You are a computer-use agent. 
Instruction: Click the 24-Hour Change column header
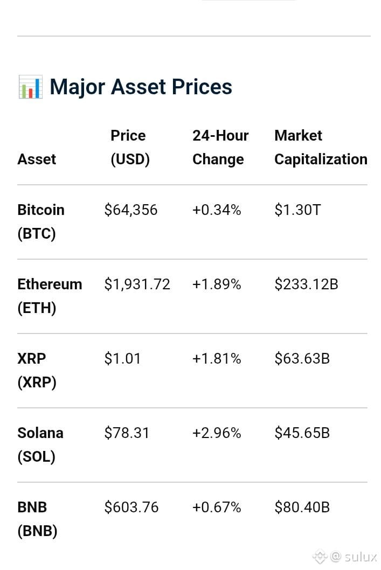(220, 147)
